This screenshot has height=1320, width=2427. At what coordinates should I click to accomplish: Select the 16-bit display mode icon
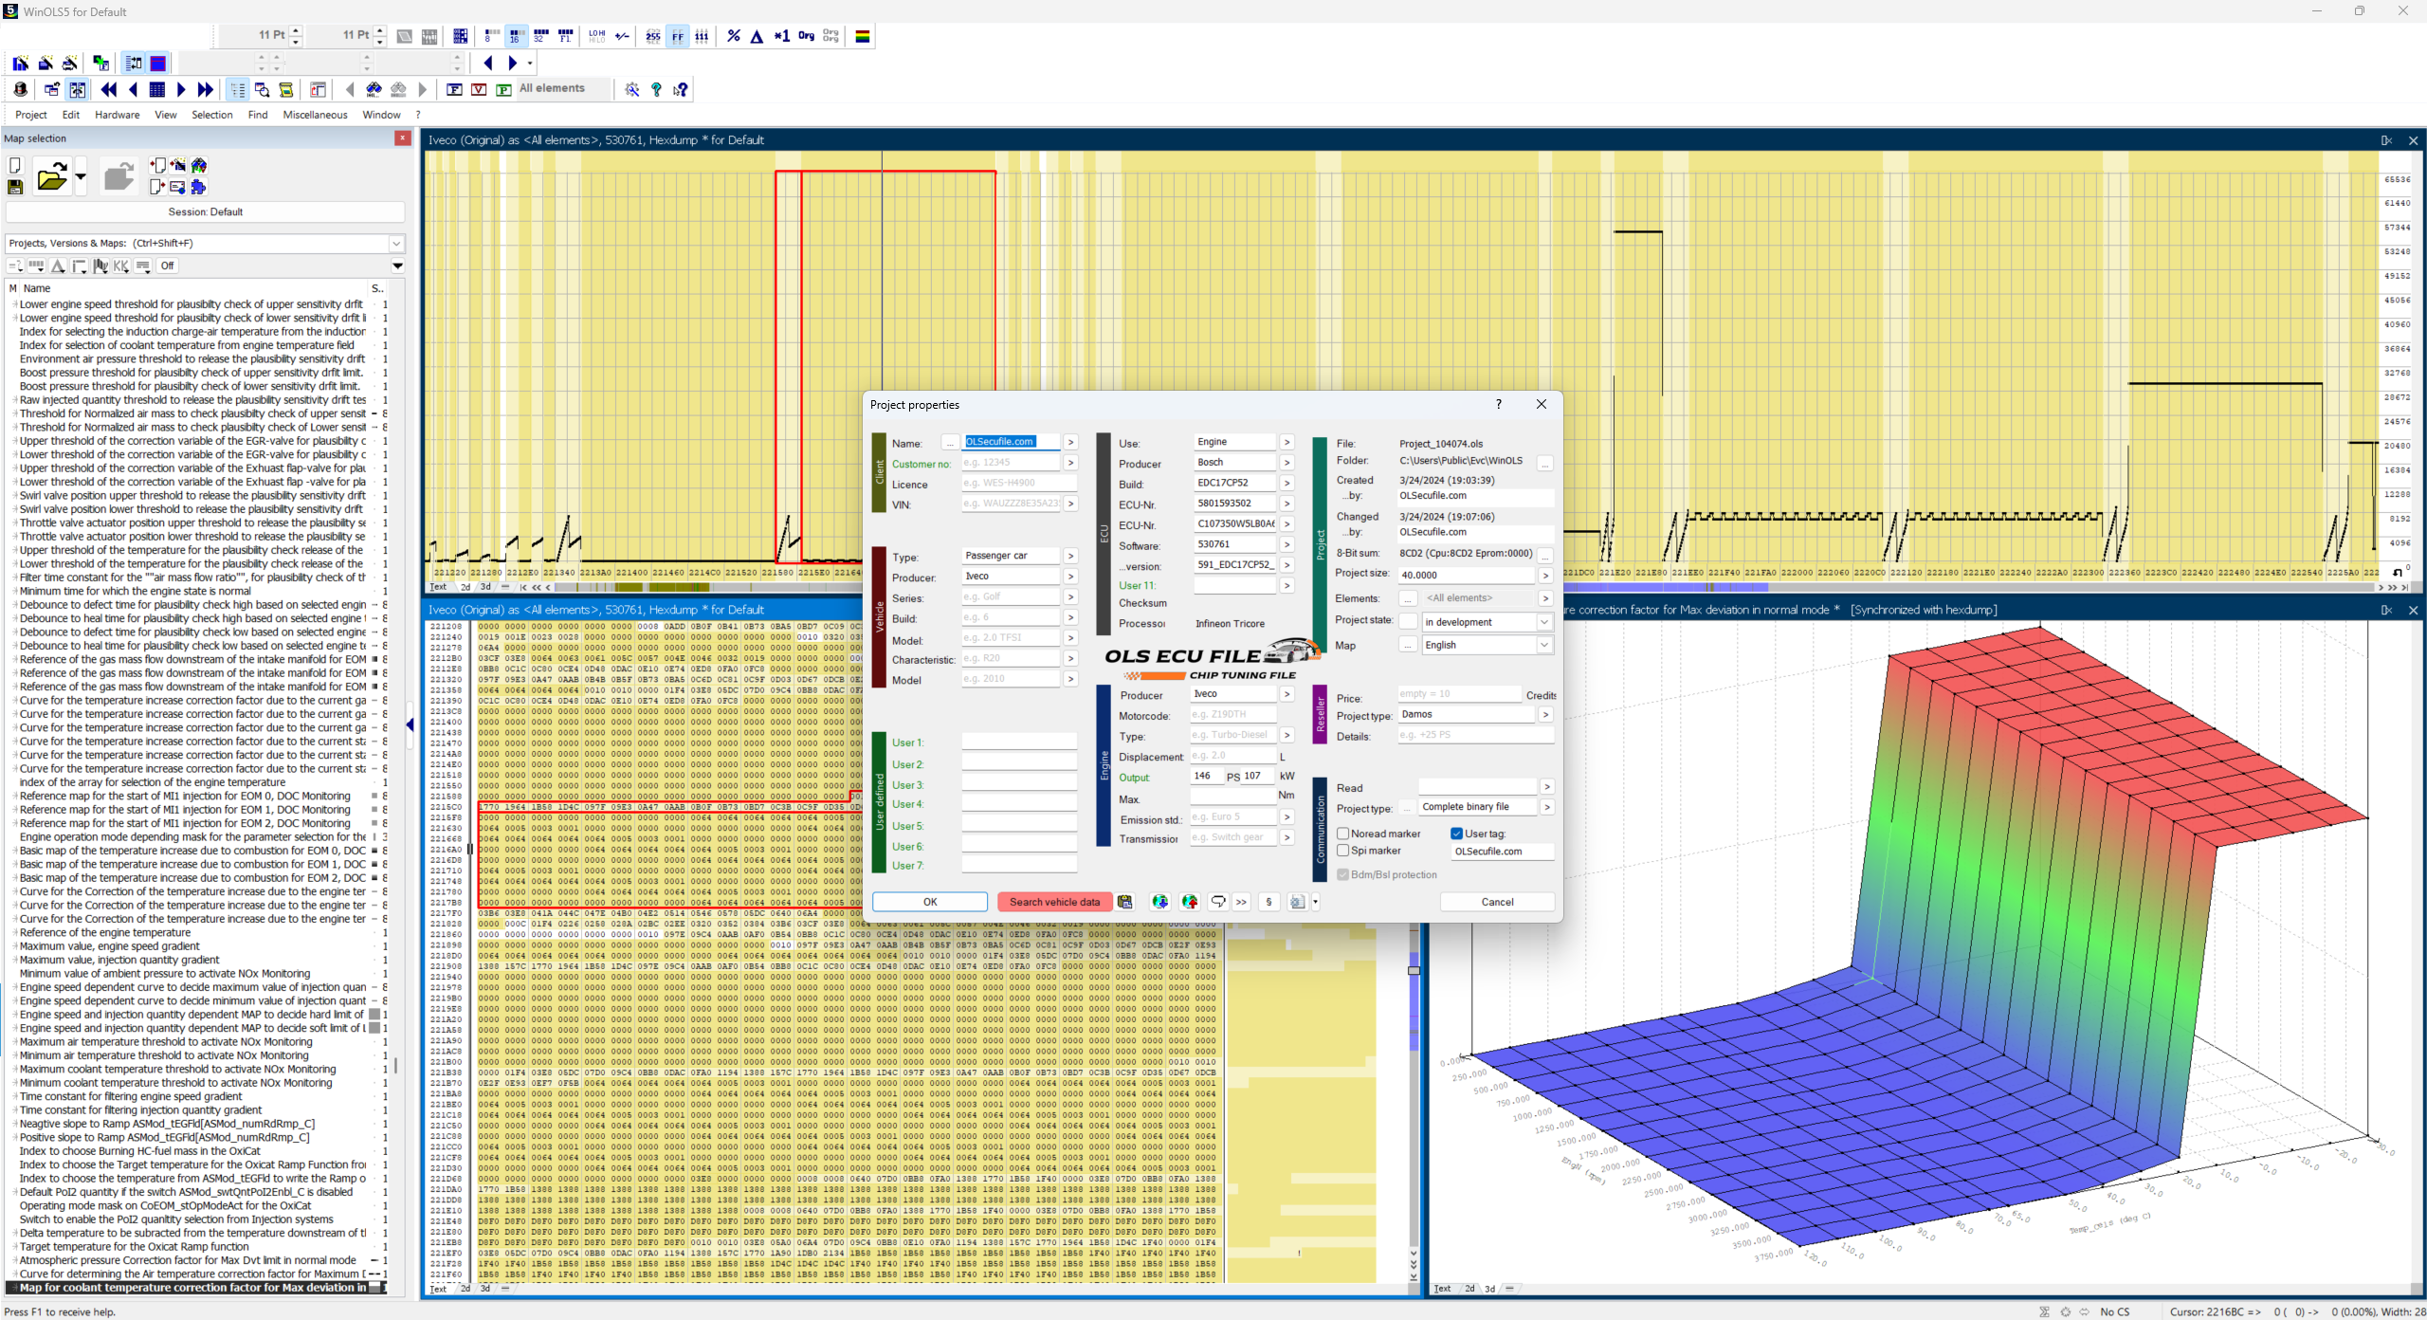tap(515, 36)
